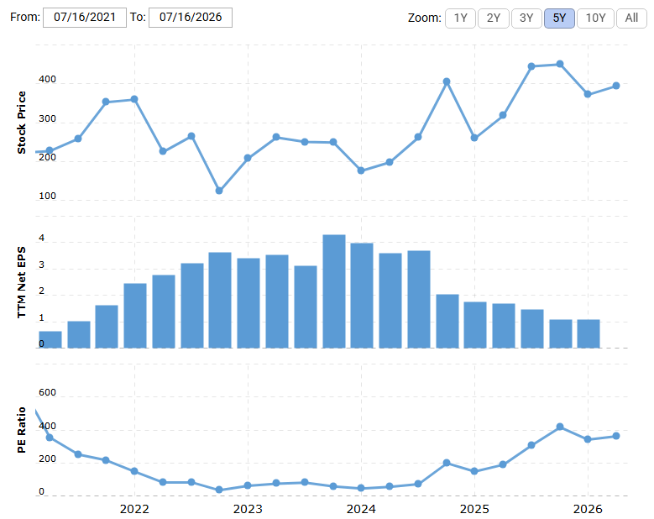Click the To date field 07/16/2026
Screen dimensions: 654x519
coord(191,18)
